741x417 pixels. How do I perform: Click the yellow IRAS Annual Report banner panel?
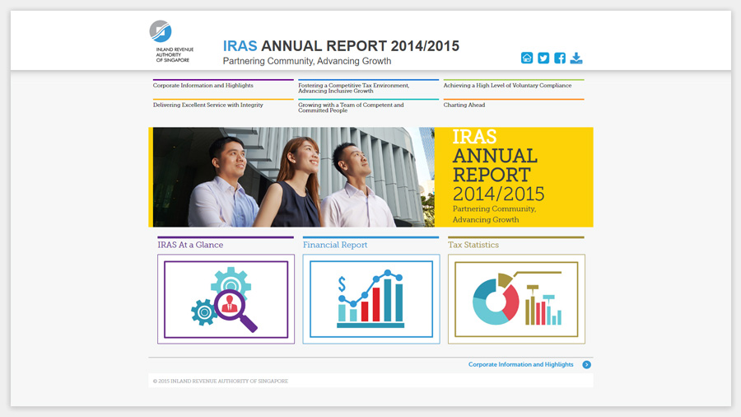[514, 177]
